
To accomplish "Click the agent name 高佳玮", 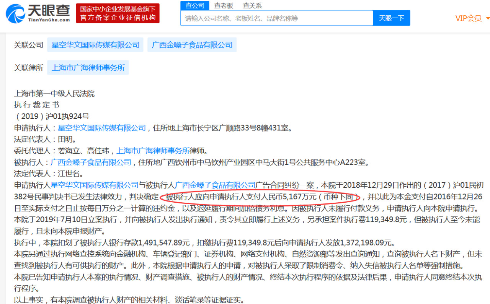I will coord(98,151).
